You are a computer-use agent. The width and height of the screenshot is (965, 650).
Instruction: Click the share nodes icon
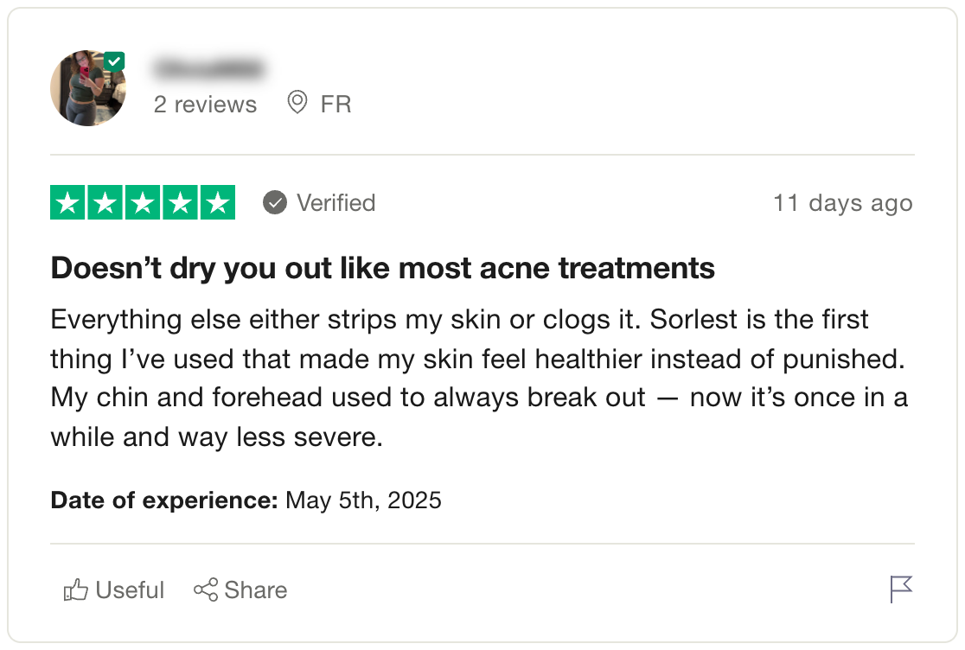point(206,589)
